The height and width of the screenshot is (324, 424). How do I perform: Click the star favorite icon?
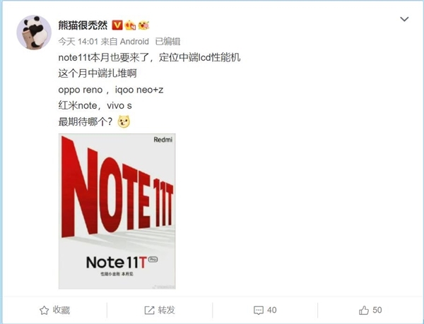(44, 310)
